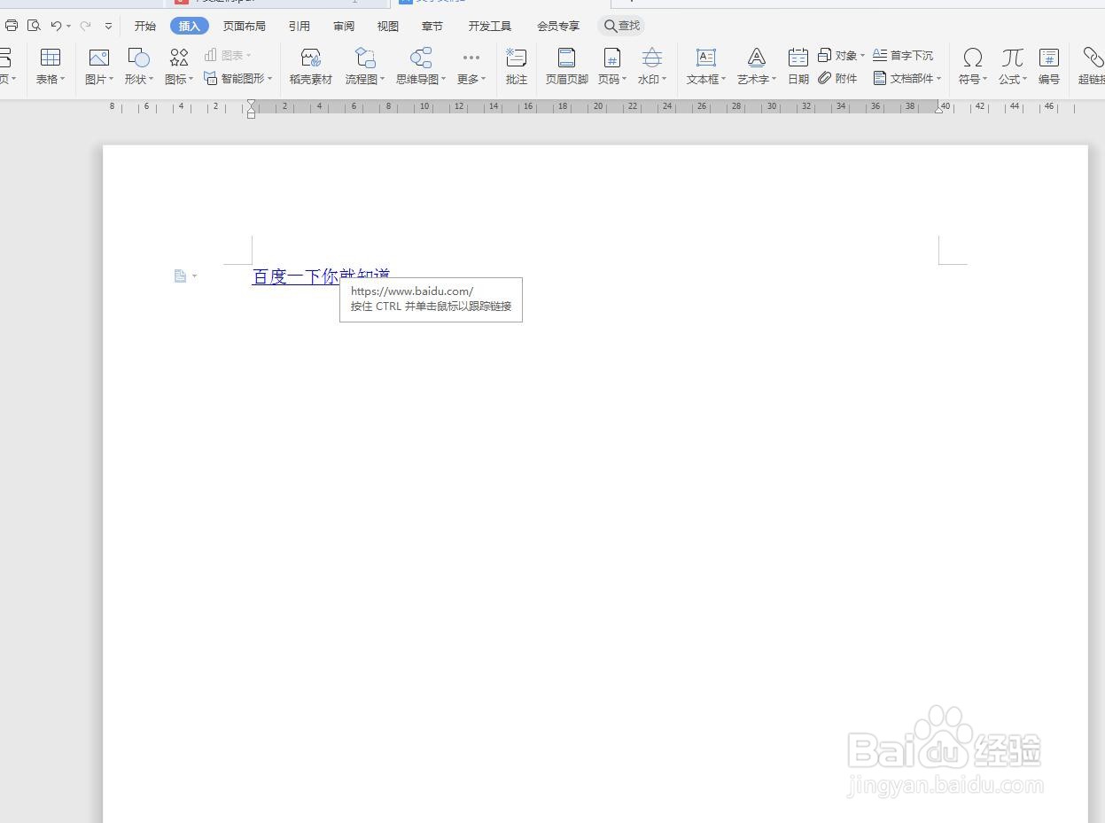Image resolution: width=1105 pixels, height=823 pixels.
Task: Click the ruler's right indent marker
Action: [938, 109]
